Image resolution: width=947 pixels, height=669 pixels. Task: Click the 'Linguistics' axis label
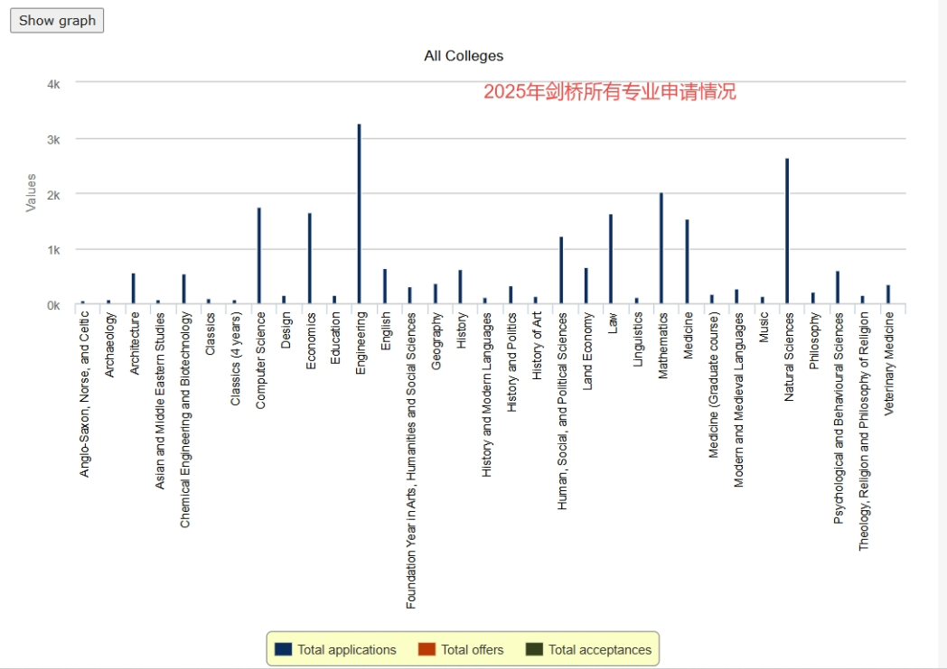click(638, 339)
